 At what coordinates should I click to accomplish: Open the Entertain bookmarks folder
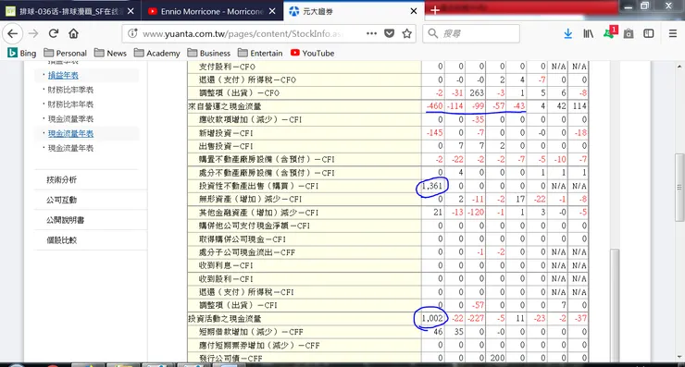260,54
